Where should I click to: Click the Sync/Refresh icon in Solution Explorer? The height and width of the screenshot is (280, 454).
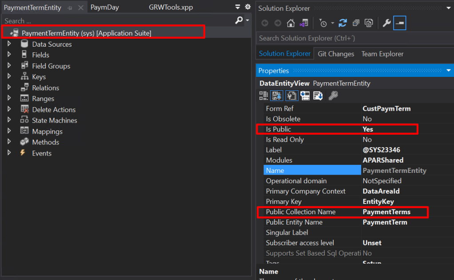(342, 23)
